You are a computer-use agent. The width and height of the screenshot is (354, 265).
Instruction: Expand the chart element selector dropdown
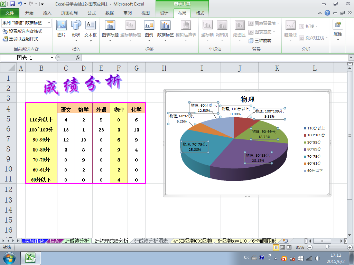[49, 23]
